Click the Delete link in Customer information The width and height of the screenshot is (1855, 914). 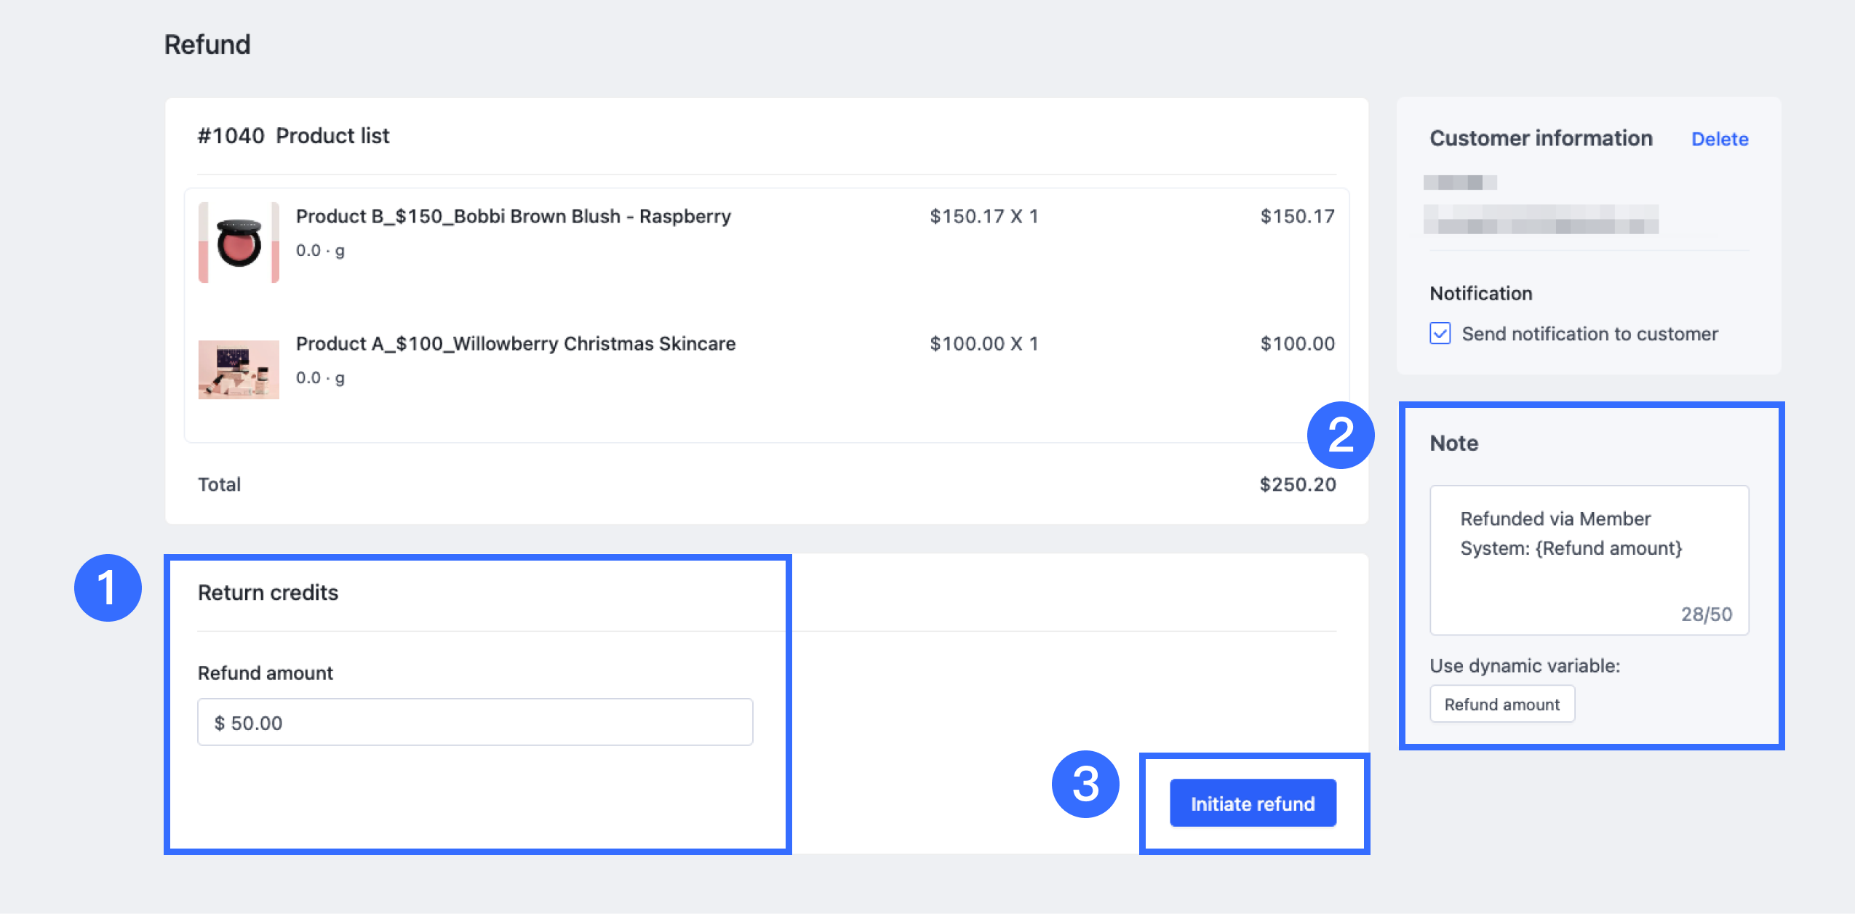tap(1719, 139)
